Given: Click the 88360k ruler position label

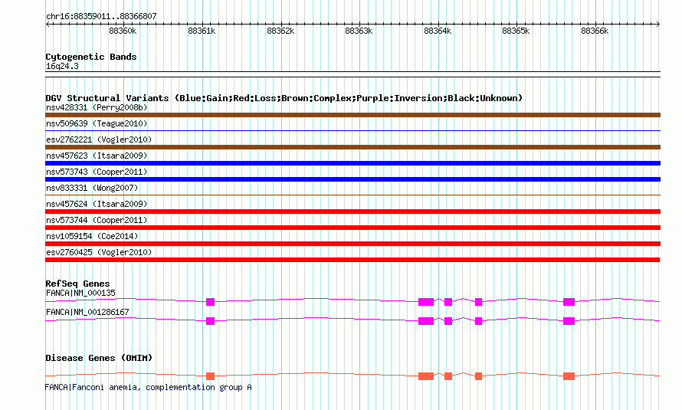Looking at the screenshot, I should (x=123, y=31).
